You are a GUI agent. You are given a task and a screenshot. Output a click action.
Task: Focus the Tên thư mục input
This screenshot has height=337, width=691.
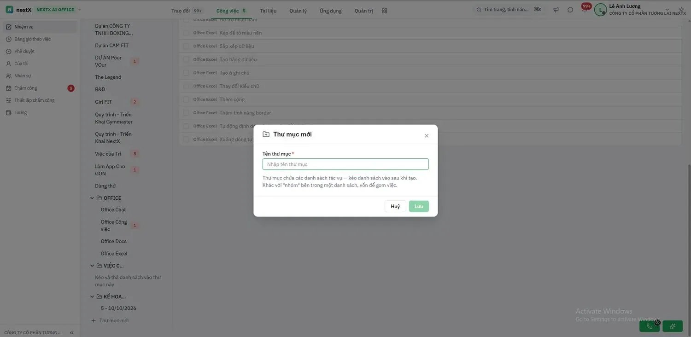pyautogui.click(x=345, y=164)
